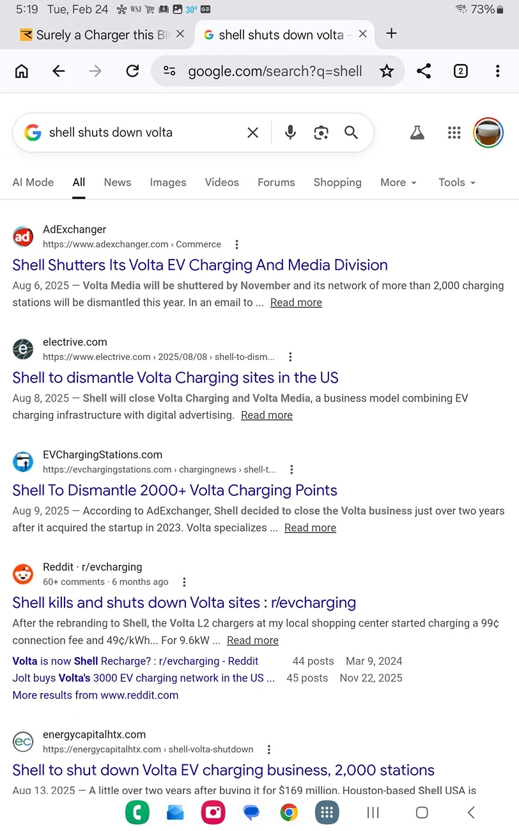Open 'Shell to dismantle Volta Charging sites' link
The height and width of the screenshot is (831, 519).
click(175, 377)
